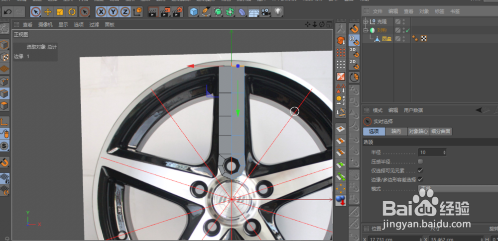Click the X position coordinate field
The image size is (498, 241).
396,239
